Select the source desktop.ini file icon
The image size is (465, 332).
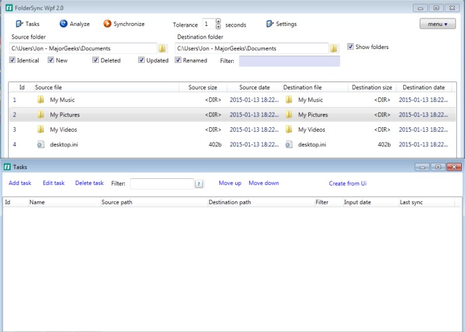tap(41, 144)
